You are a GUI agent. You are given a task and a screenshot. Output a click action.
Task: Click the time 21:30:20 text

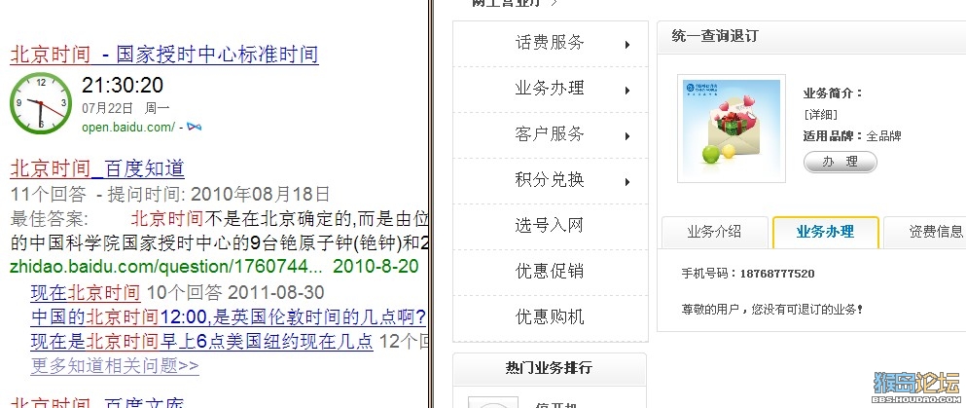(x=123, y=85)
